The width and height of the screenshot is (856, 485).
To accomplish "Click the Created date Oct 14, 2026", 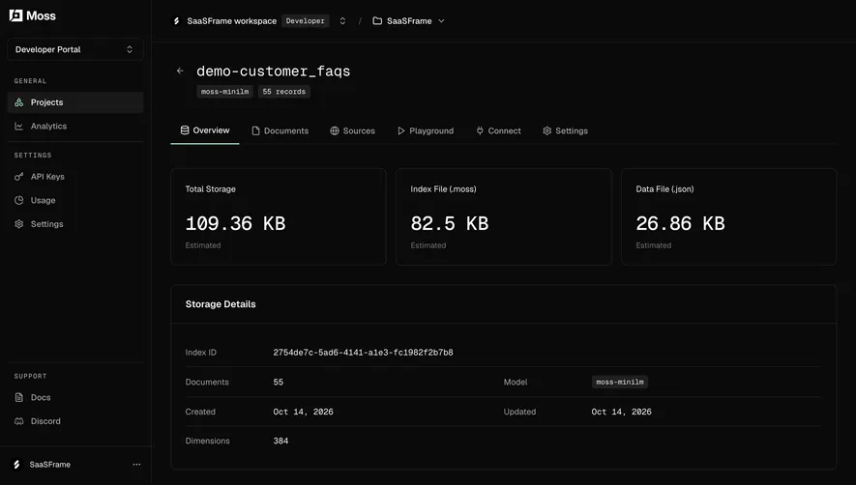I will click(303, 412).
